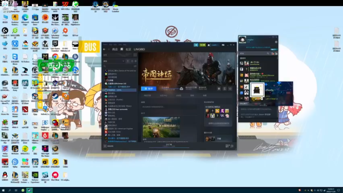343x193 pixels.
Task: Open DLC thumbnail under additional content
Action: click(x=210, y=139)
